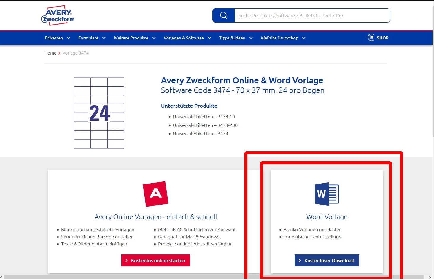Click the 24-label sheet template image

point(99,113)
